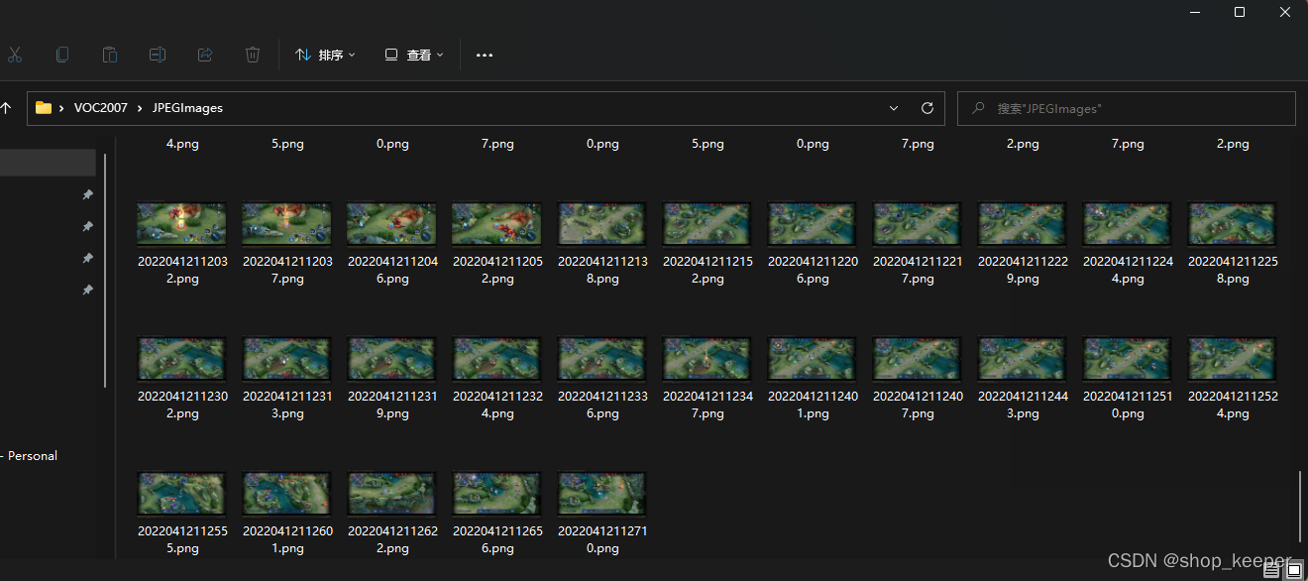This screenshot has width=1308, height=581.
Task: Click the first pin icon in sidebar
Action: [87, 195]
